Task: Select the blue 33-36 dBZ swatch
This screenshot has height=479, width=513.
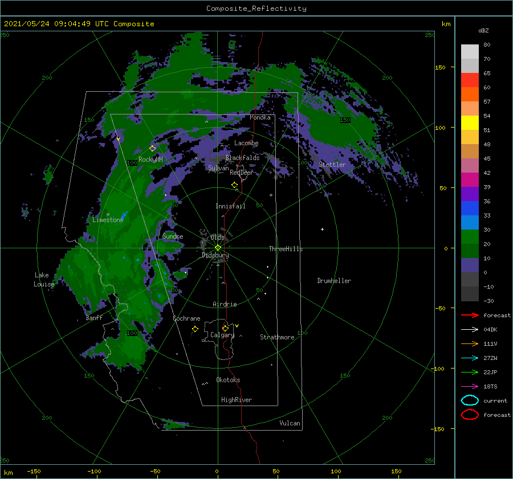Action: 470,208
